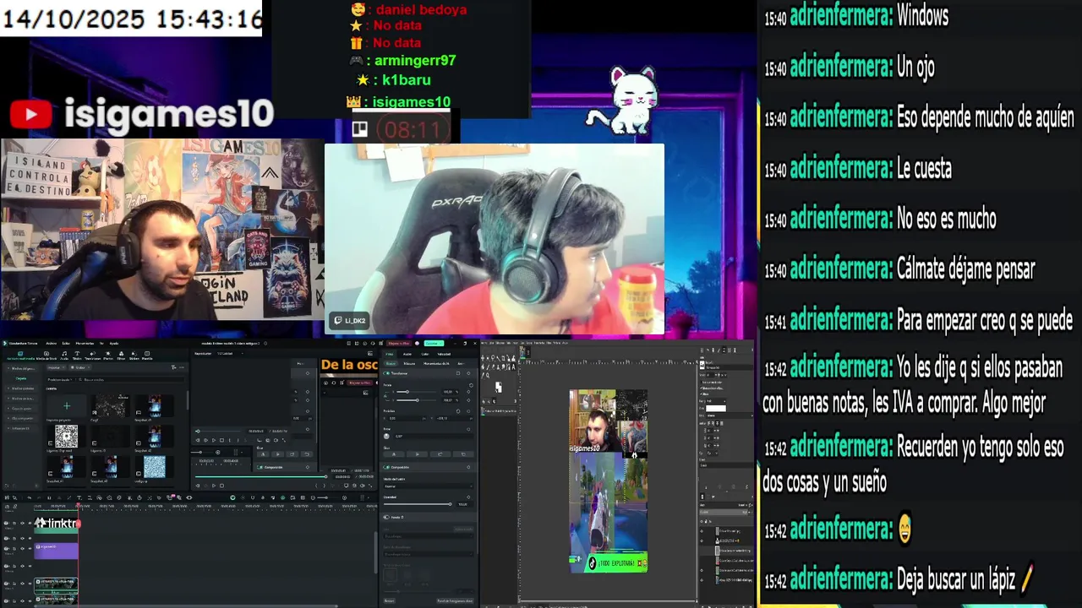Switch to Herramientas de IA subtab

pyautogui.click(x=436, y=363)
